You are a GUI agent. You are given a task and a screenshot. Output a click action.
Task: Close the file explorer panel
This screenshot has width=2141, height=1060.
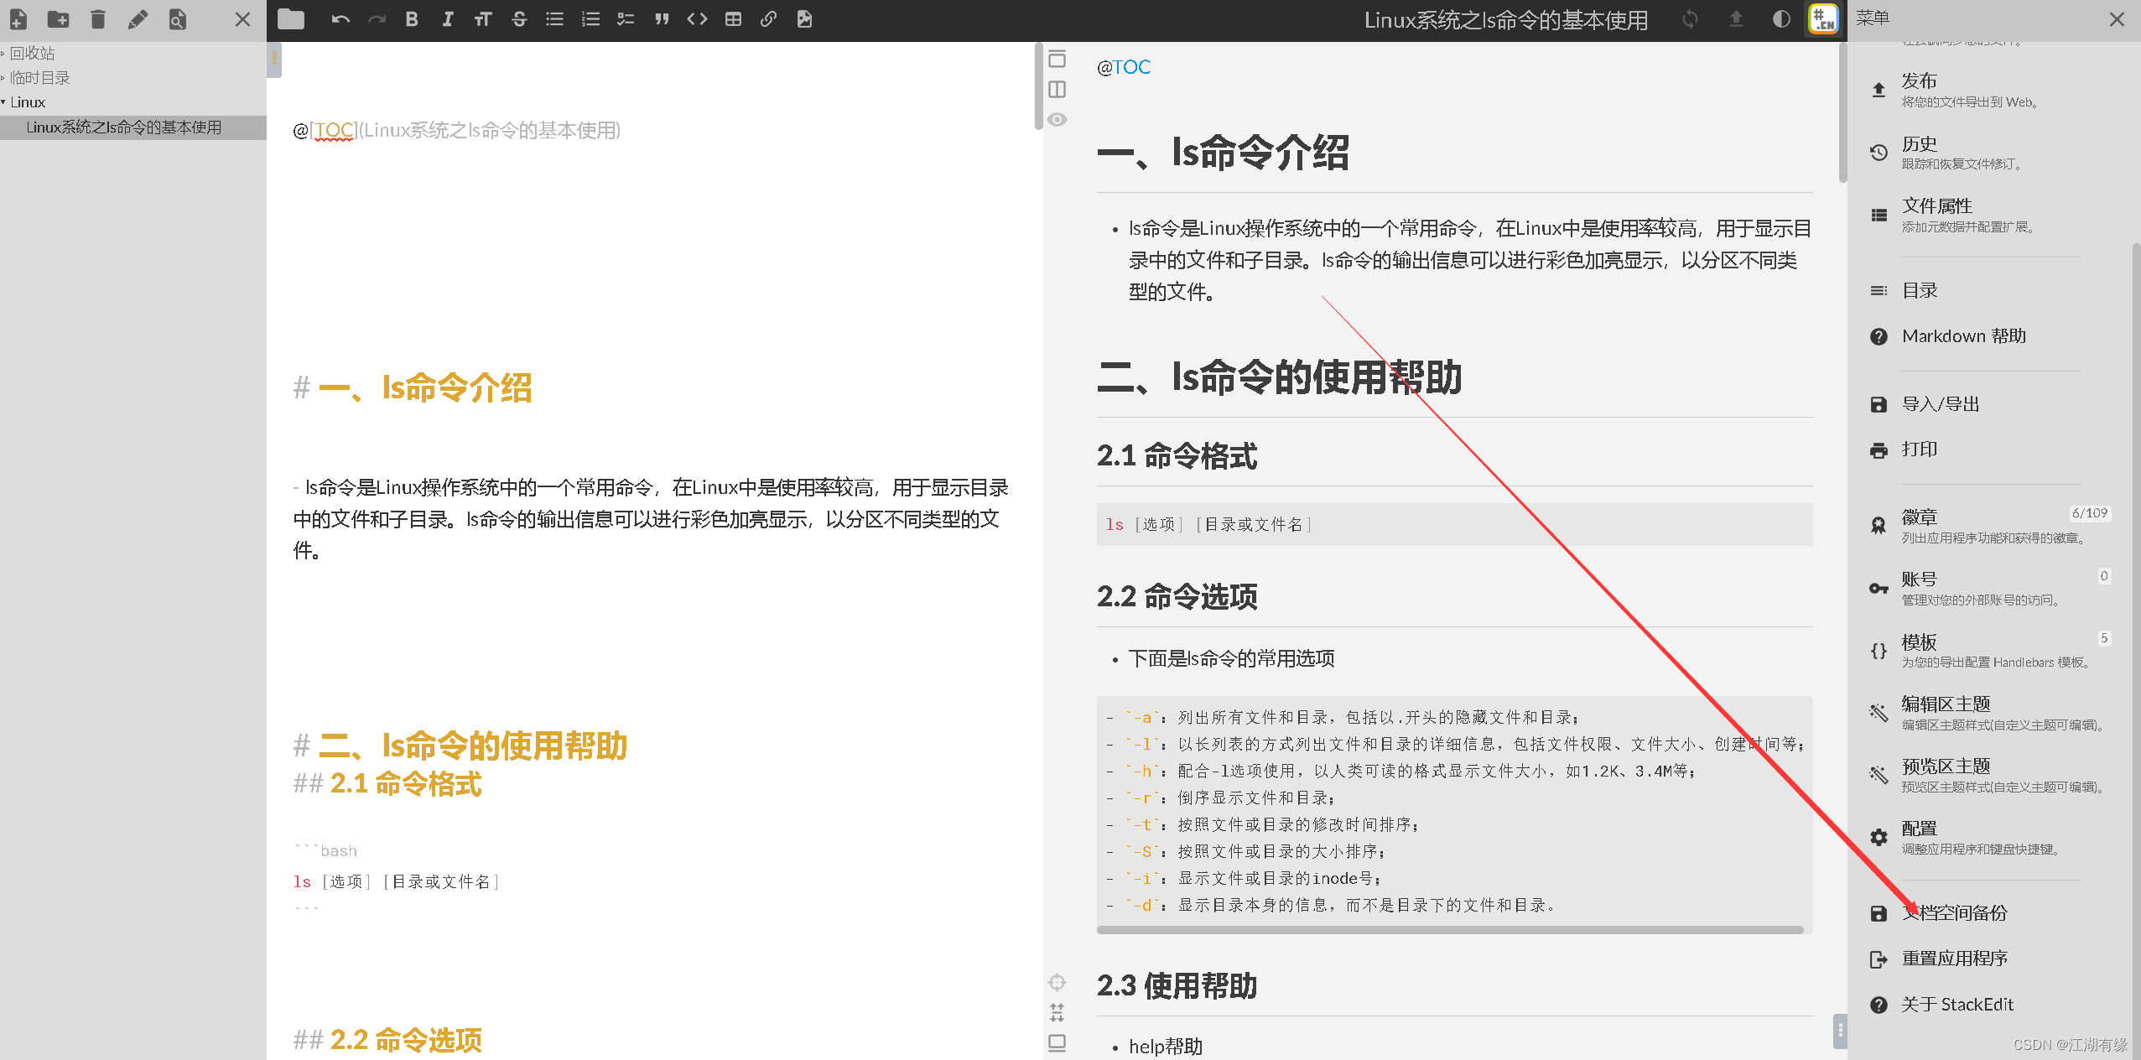click(x=242, y=19)
